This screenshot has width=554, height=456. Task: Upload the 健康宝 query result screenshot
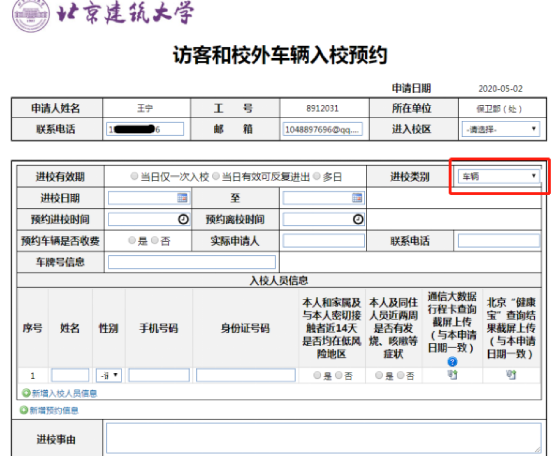(x=511, y=375)
